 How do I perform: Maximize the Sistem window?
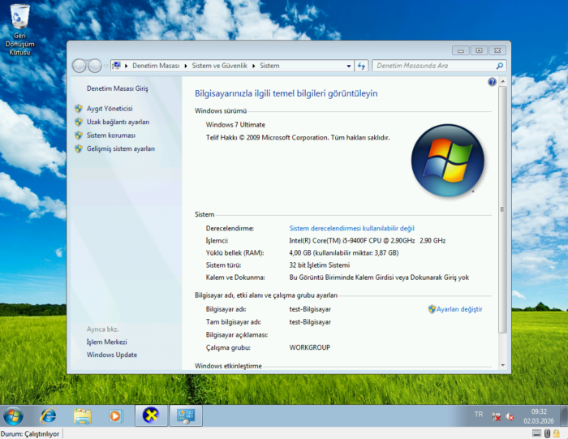point(480,50)
